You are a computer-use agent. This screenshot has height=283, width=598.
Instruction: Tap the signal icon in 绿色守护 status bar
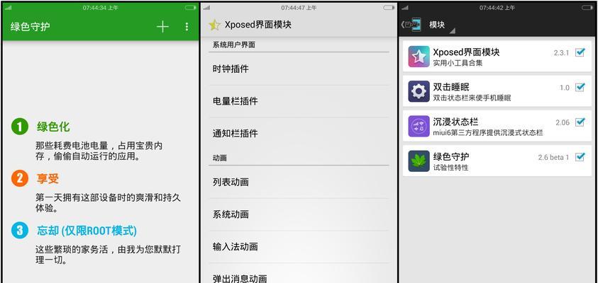[x=8, y=8]
